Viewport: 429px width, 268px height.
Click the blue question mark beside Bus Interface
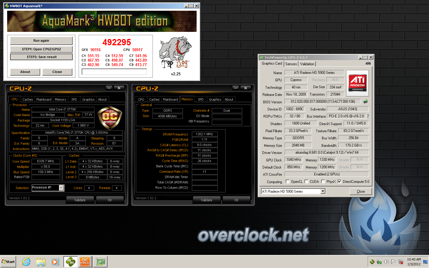pos(368,116)
